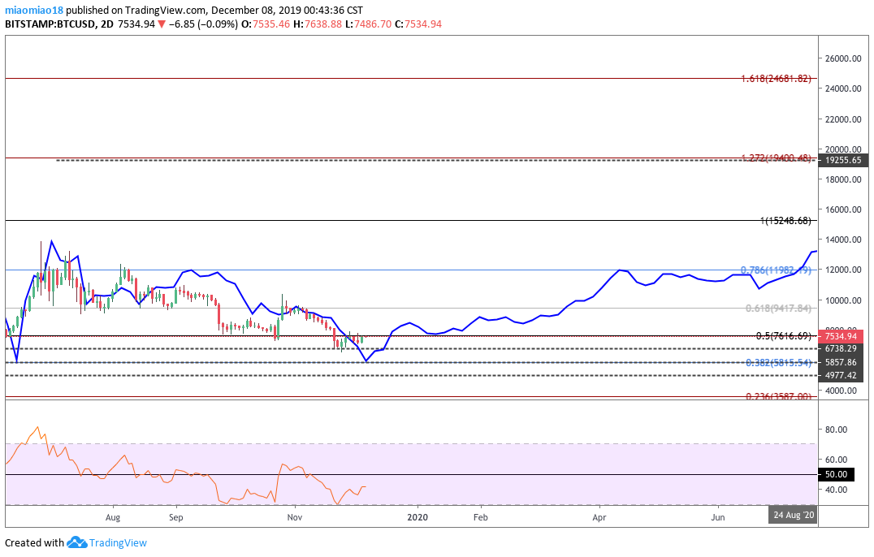Click the 6738.29 price tag on the axis
Screen dimensions: 874x557
[x=841, y=348]
